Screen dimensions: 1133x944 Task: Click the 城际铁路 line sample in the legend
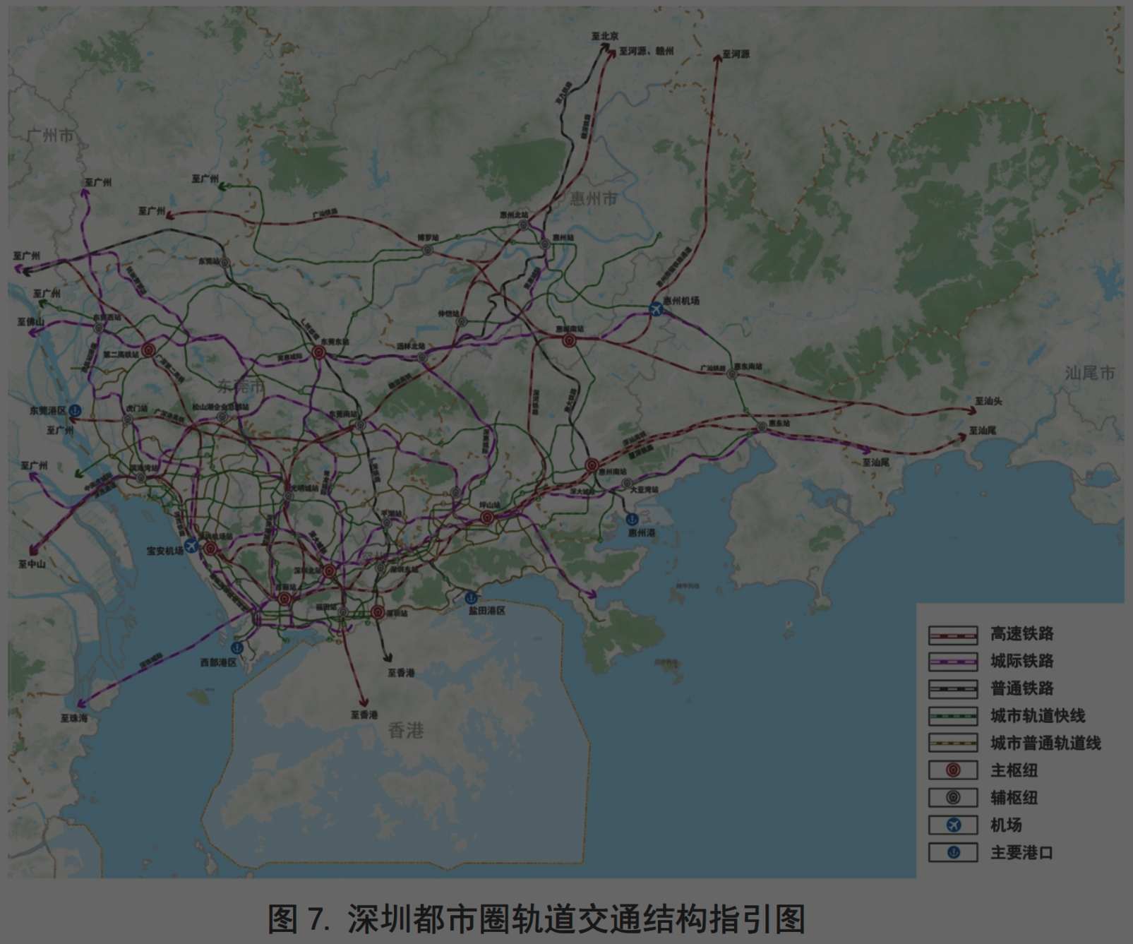tap(953, 662)
